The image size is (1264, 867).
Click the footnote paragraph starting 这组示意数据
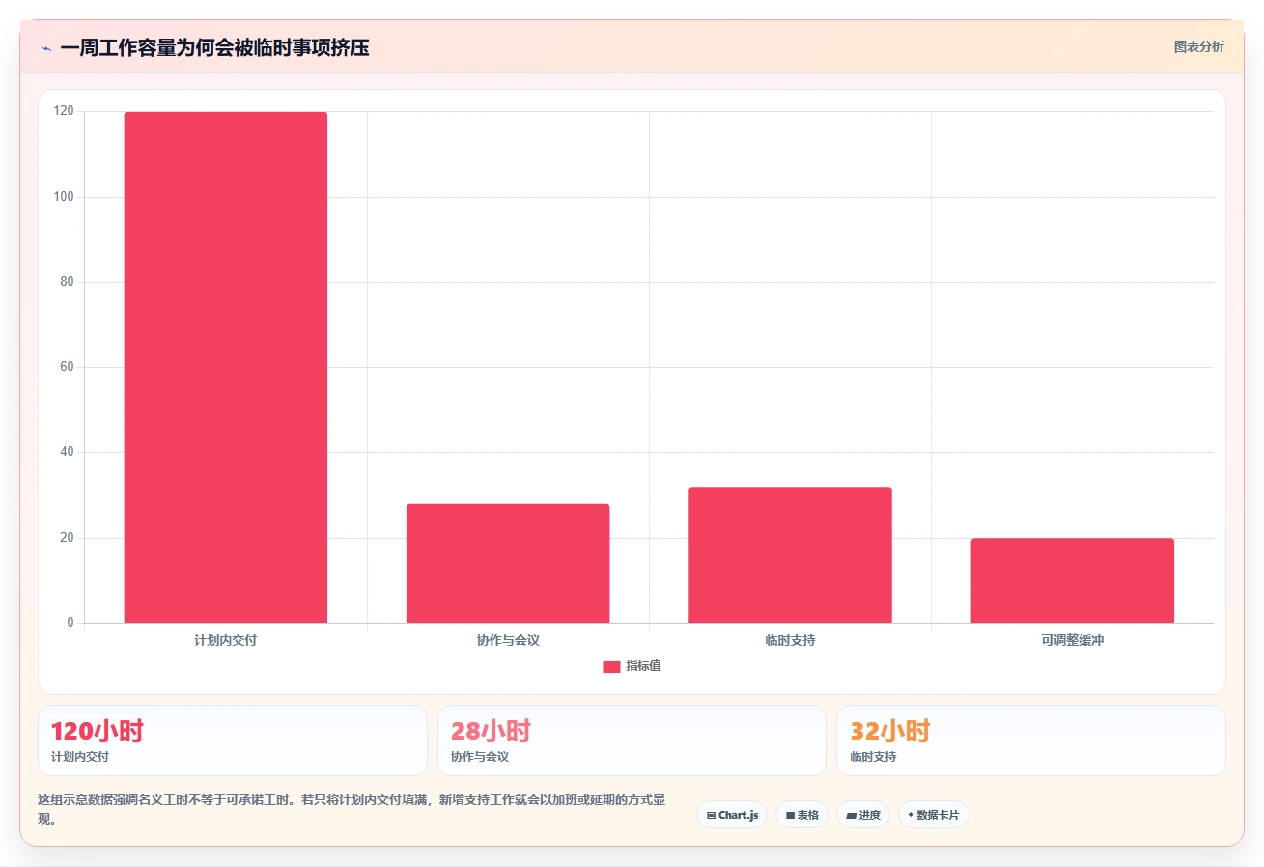coord(351,810)
